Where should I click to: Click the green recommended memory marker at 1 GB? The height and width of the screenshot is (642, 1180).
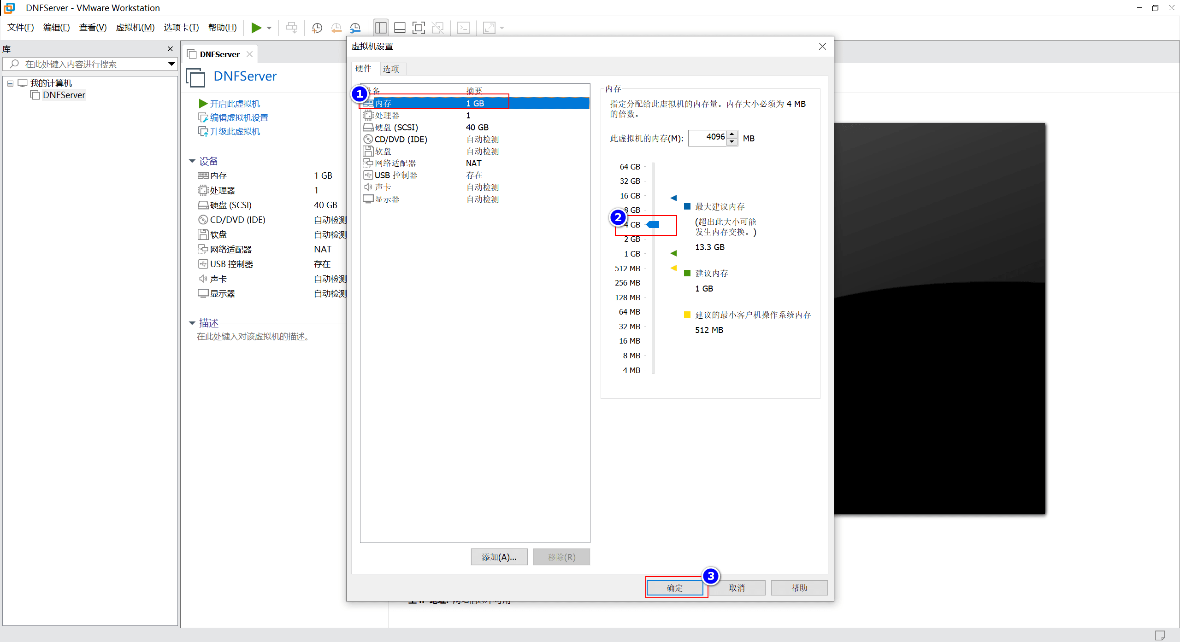(x=673, y=253)
